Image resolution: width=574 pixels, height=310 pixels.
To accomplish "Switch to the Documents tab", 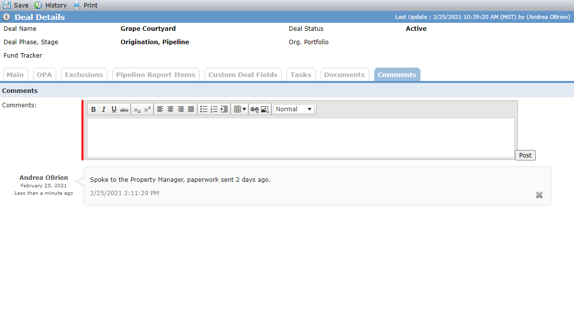I will [x=344, y=75].
